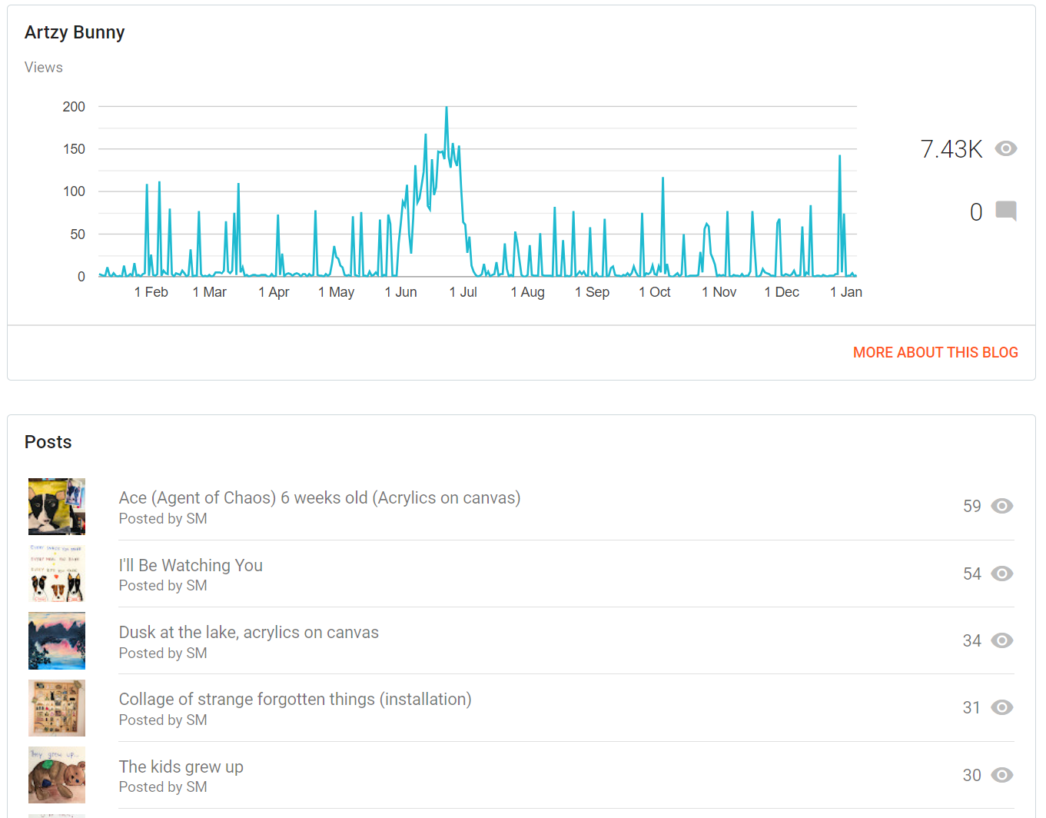
Task: Click eye icon for Ace post views
Action: 1001,506
